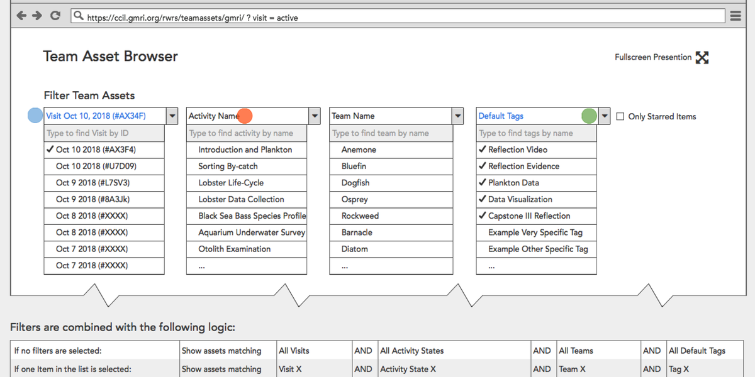Go back with the browser back arrow

pos(22,16)
